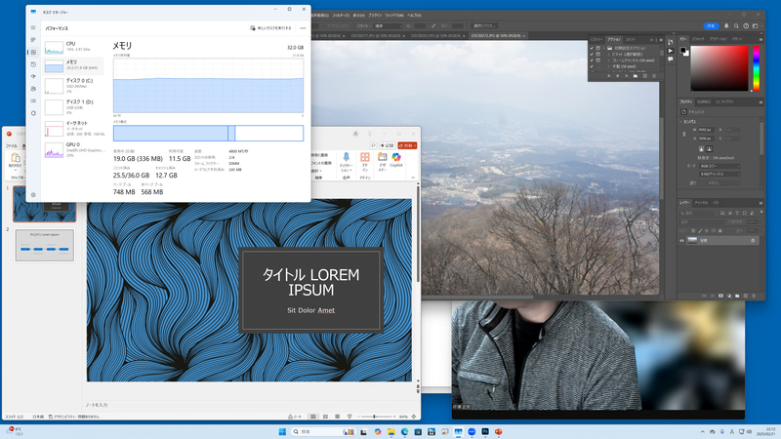Open Task Manager settings gear
This screenshot has height=439, width=781.
point(33,194)
